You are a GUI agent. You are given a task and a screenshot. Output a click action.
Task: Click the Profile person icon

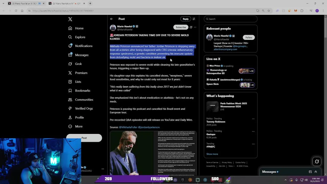[70, 118]
